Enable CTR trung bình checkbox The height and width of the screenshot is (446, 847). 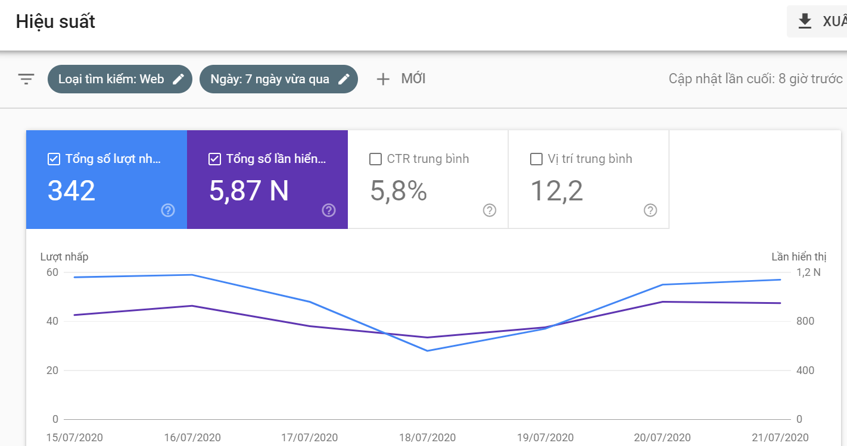coord(375,159)
